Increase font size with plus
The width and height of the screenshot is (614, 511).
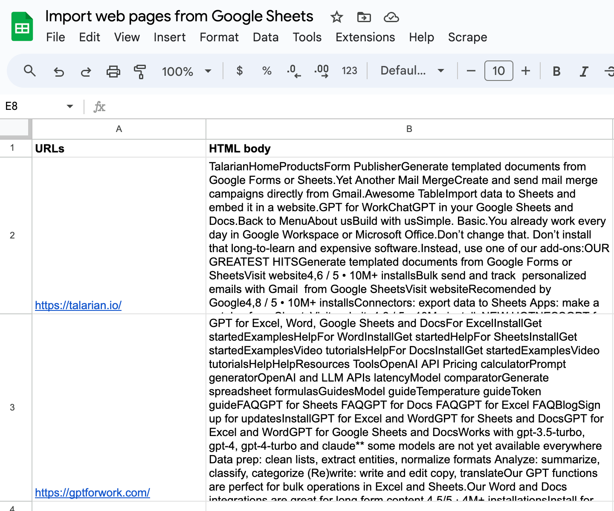526,71
